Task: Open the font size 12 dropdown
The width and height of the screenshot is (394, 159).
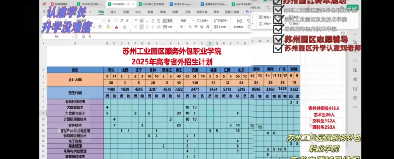Action: (x=116, y=21)
